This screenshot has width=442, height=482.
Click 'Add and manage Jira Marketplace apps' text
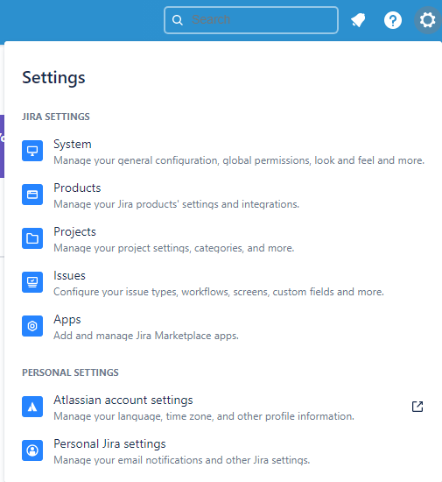pos(146,336)
